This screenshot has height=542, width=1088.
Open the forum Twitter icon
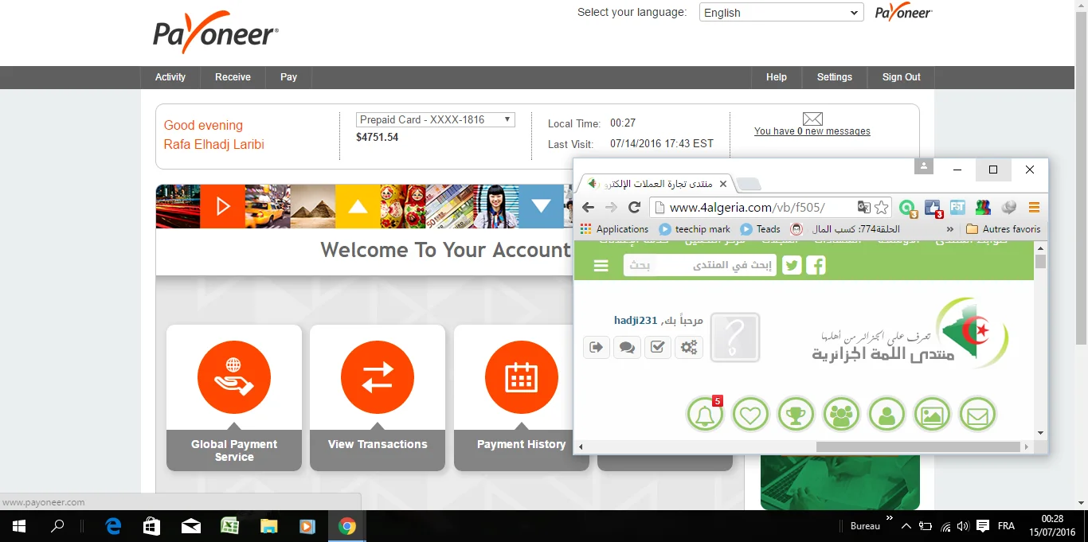[x=791, y=265]
